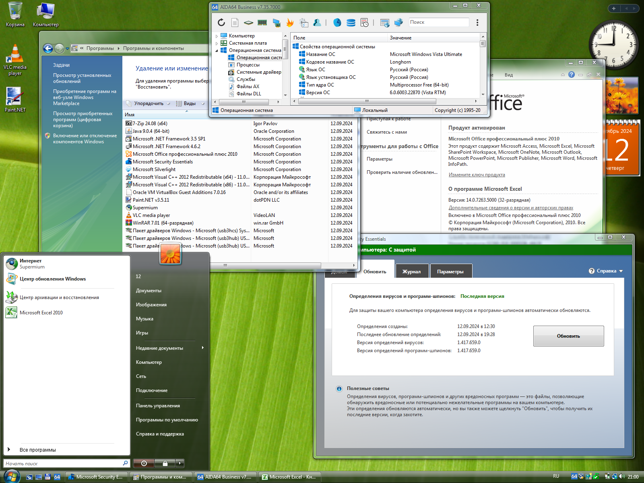644x483 pixels.
Task: Click the AIDA64 blue pie chart icon
Action: [x=337, y=23]
